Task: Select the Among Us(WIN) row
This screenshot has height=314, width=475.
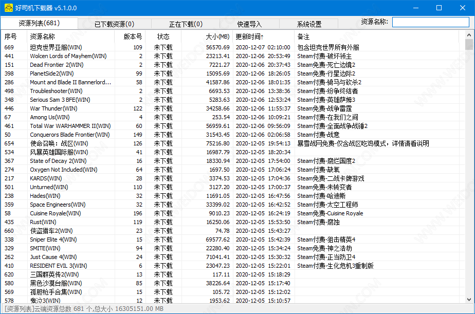Action: pos(233,117)
